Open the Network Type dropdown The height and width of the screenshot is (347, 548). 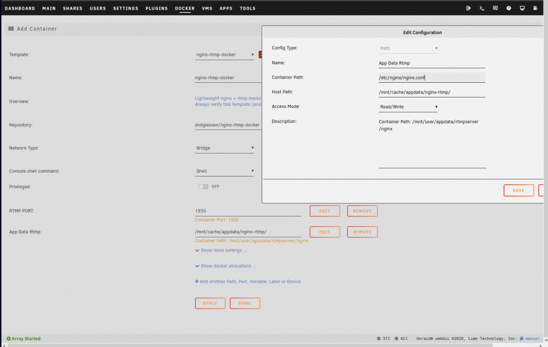(224, 148)
